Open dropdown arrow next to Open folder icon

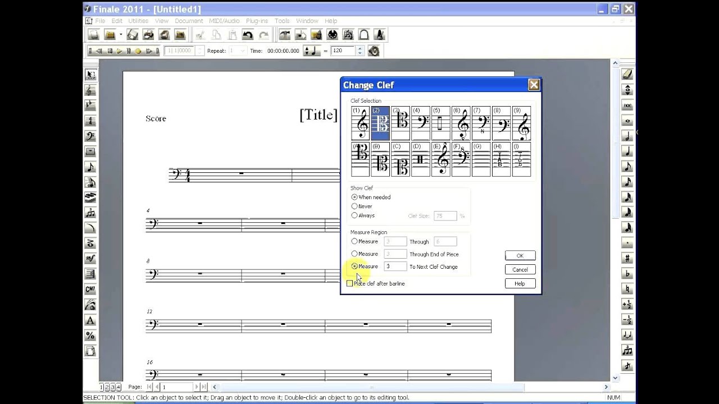coord(120,35)
